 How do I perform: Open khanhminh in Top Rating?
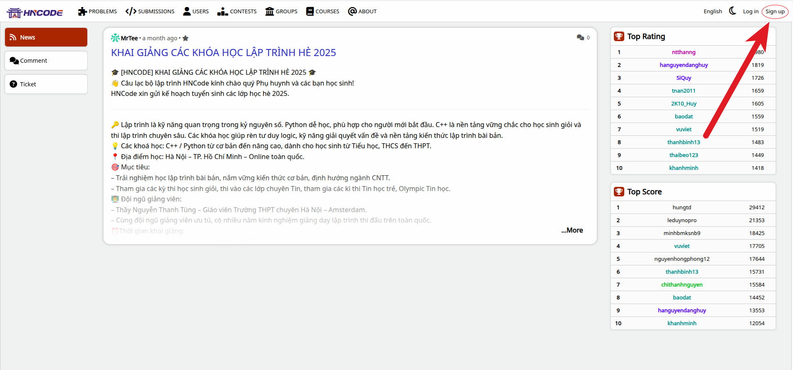coord(684,168)
